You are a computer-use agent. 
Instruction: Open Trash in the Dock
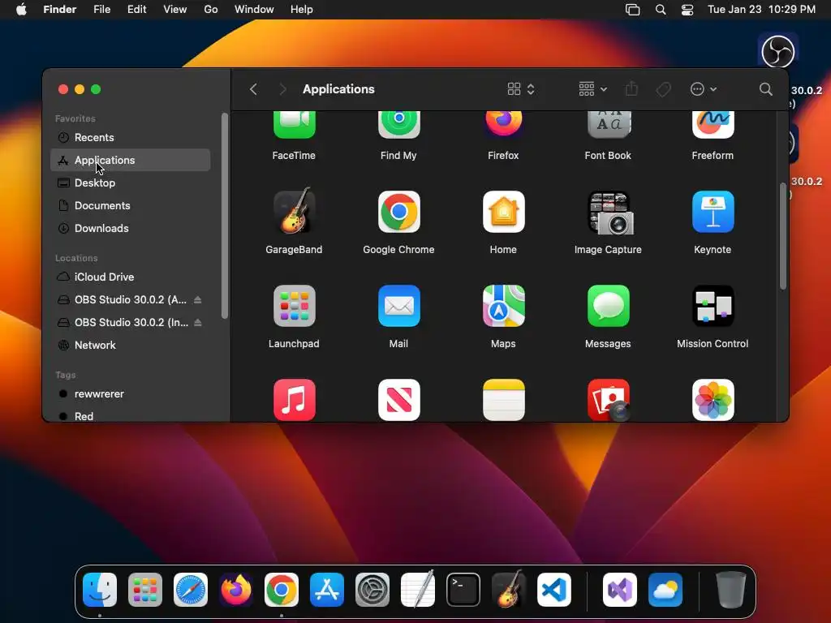(731, 590)
